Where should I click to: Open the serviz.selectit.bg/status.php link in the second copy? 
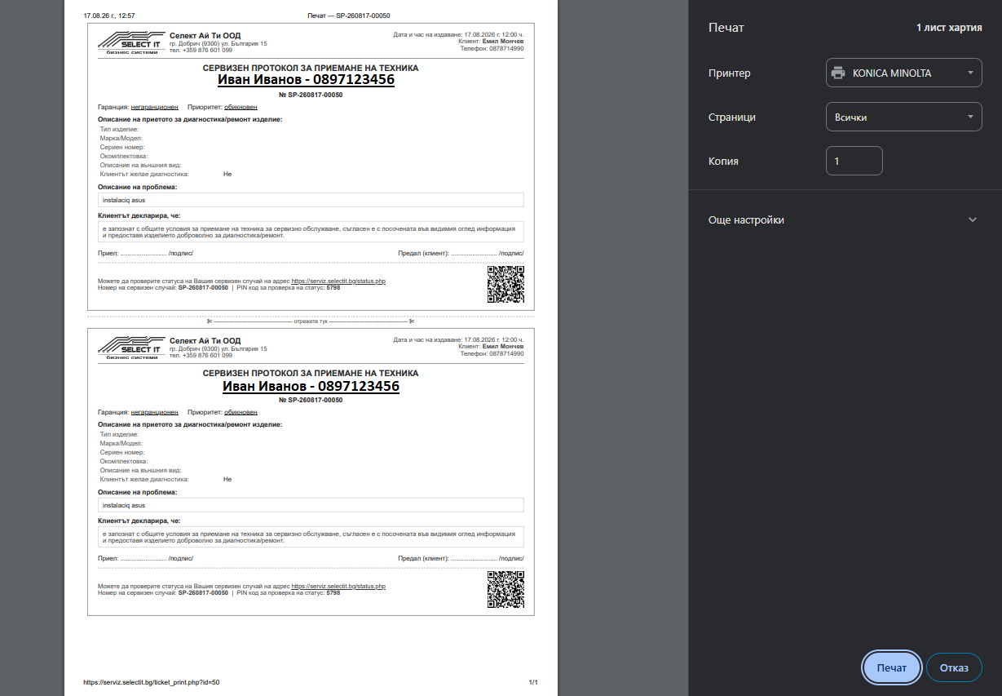coord(338,586)
